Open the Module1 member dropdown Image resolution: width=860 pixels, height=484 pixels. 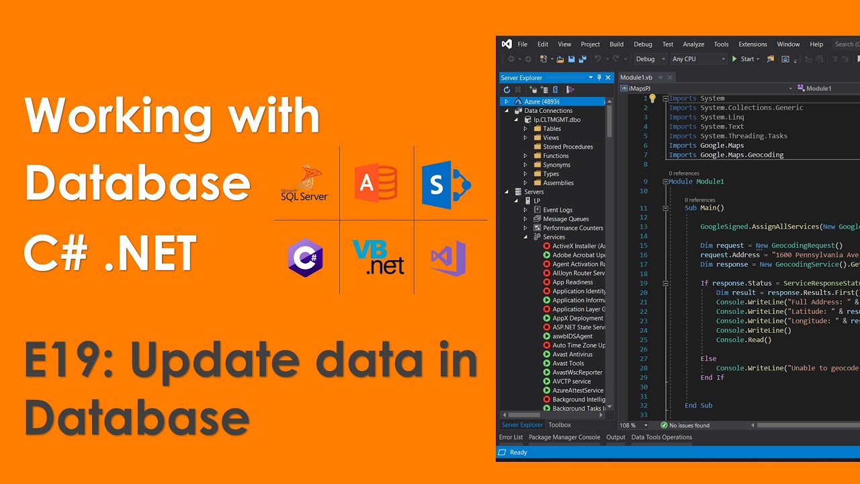(x=828, y=88)
